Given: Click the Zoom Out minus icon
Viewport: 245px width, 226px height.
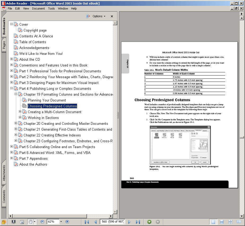Looking at the screenshot, I should (42, 222).
